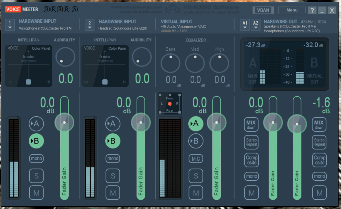Disable bus B routing for Hardware Input 2
This screenshot has height=209, width=341.
(x=113, y=141)
